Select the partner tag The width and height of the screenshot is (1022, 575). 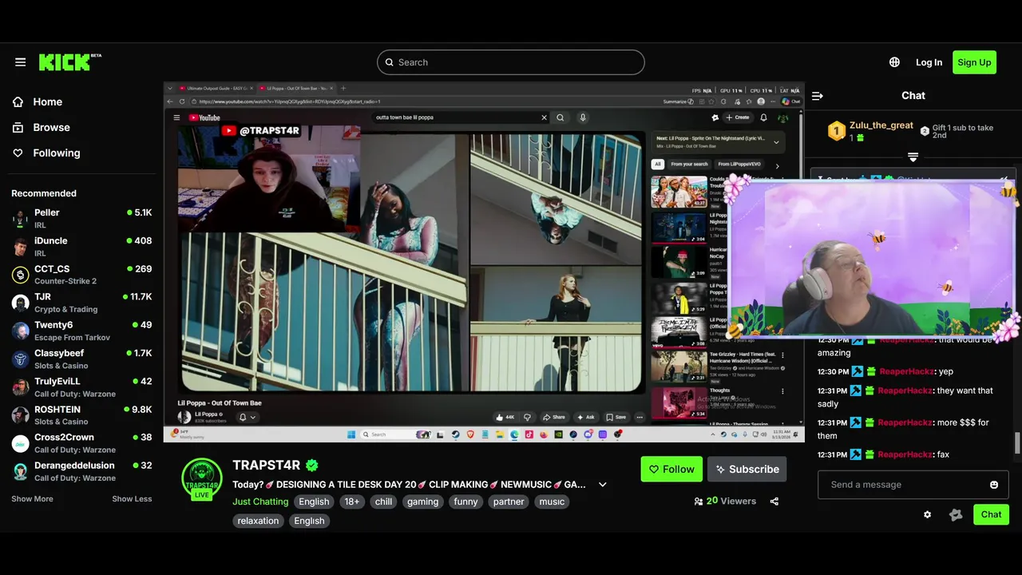point(509,502)
